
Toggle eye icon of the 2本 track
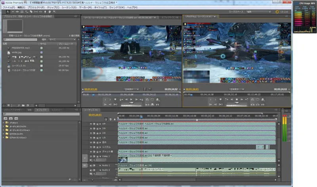click(x=91, y=133)
